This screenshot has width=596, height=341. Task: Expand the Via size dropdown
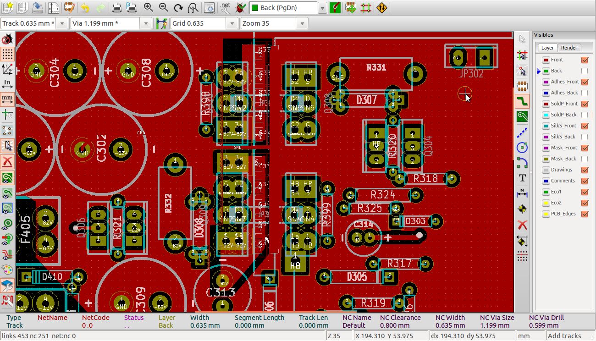click(146, 23)
